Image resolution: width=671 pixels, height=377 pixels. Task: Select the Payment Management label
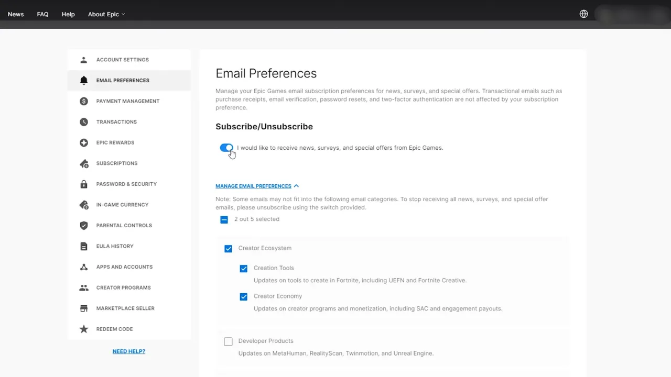(x=128, y=101)
